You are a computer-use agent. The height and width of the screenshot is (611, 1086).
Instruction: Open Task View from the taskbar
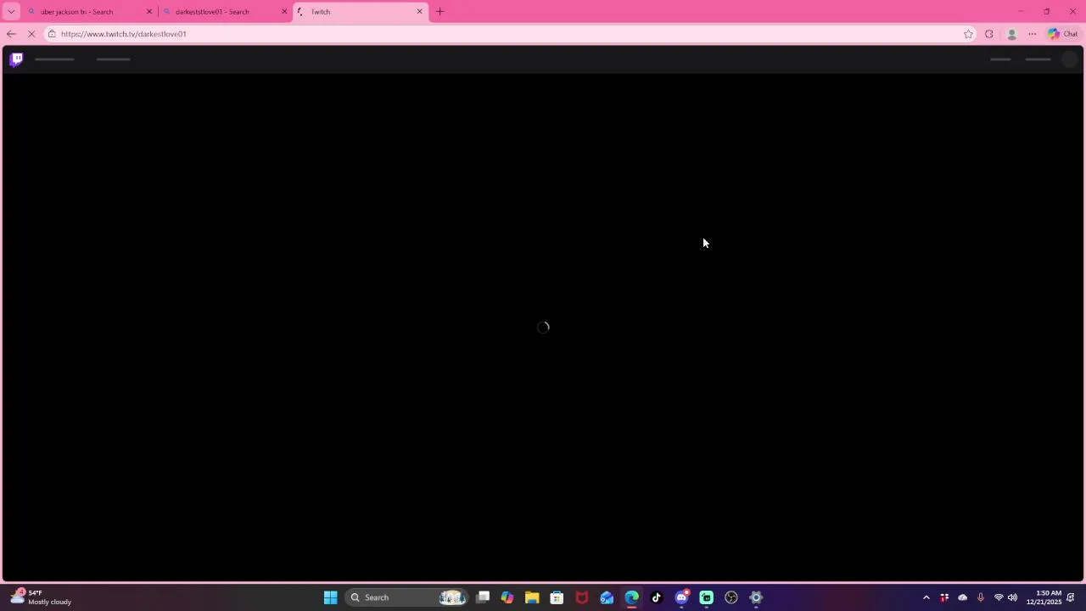(x=483, y=597)
